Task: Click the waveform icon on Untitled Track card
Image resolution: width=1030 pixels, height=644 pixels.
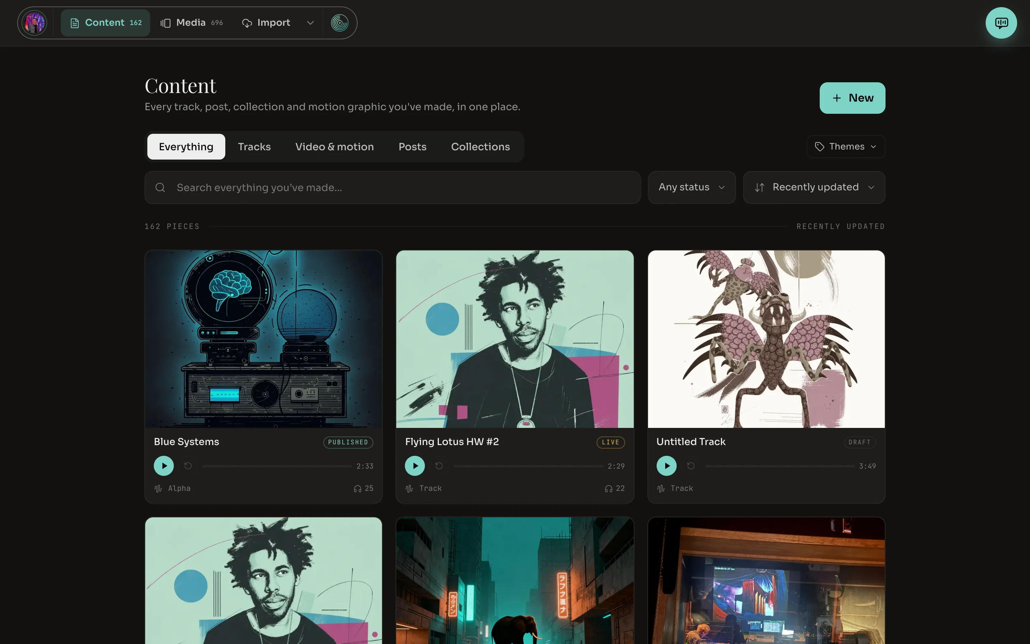Action: click(661, 488)
